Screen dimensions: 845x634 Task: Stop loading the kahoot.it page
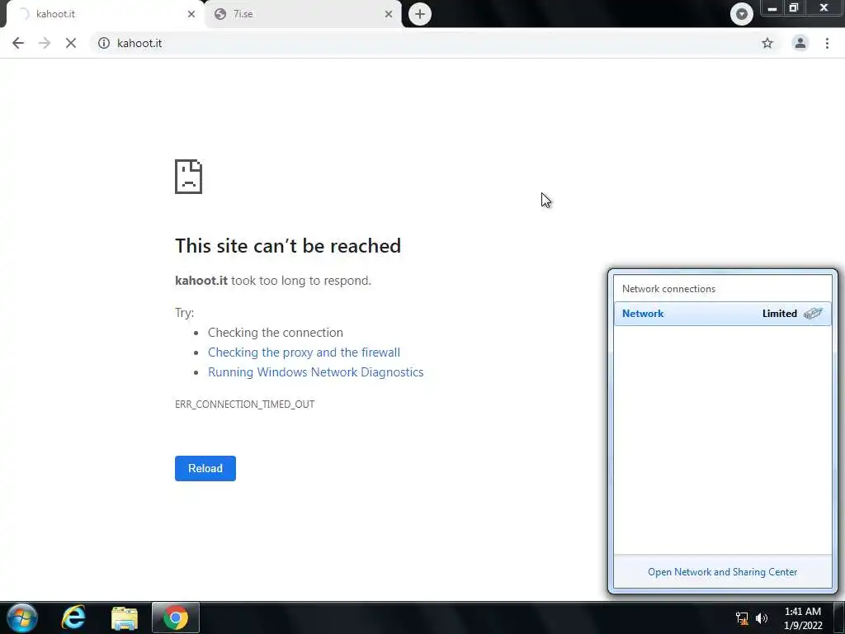71,43
